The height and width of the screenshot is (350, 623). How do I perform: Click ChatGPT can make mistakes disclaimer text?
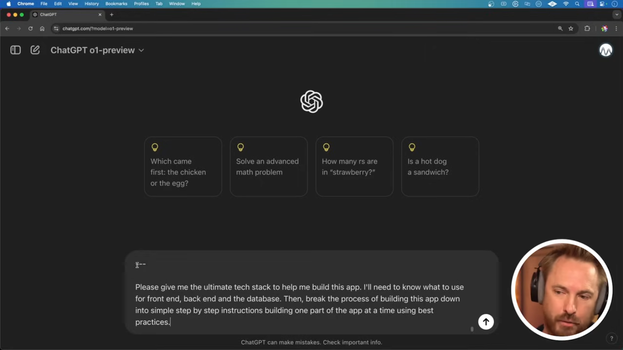[x=311, y=342]
